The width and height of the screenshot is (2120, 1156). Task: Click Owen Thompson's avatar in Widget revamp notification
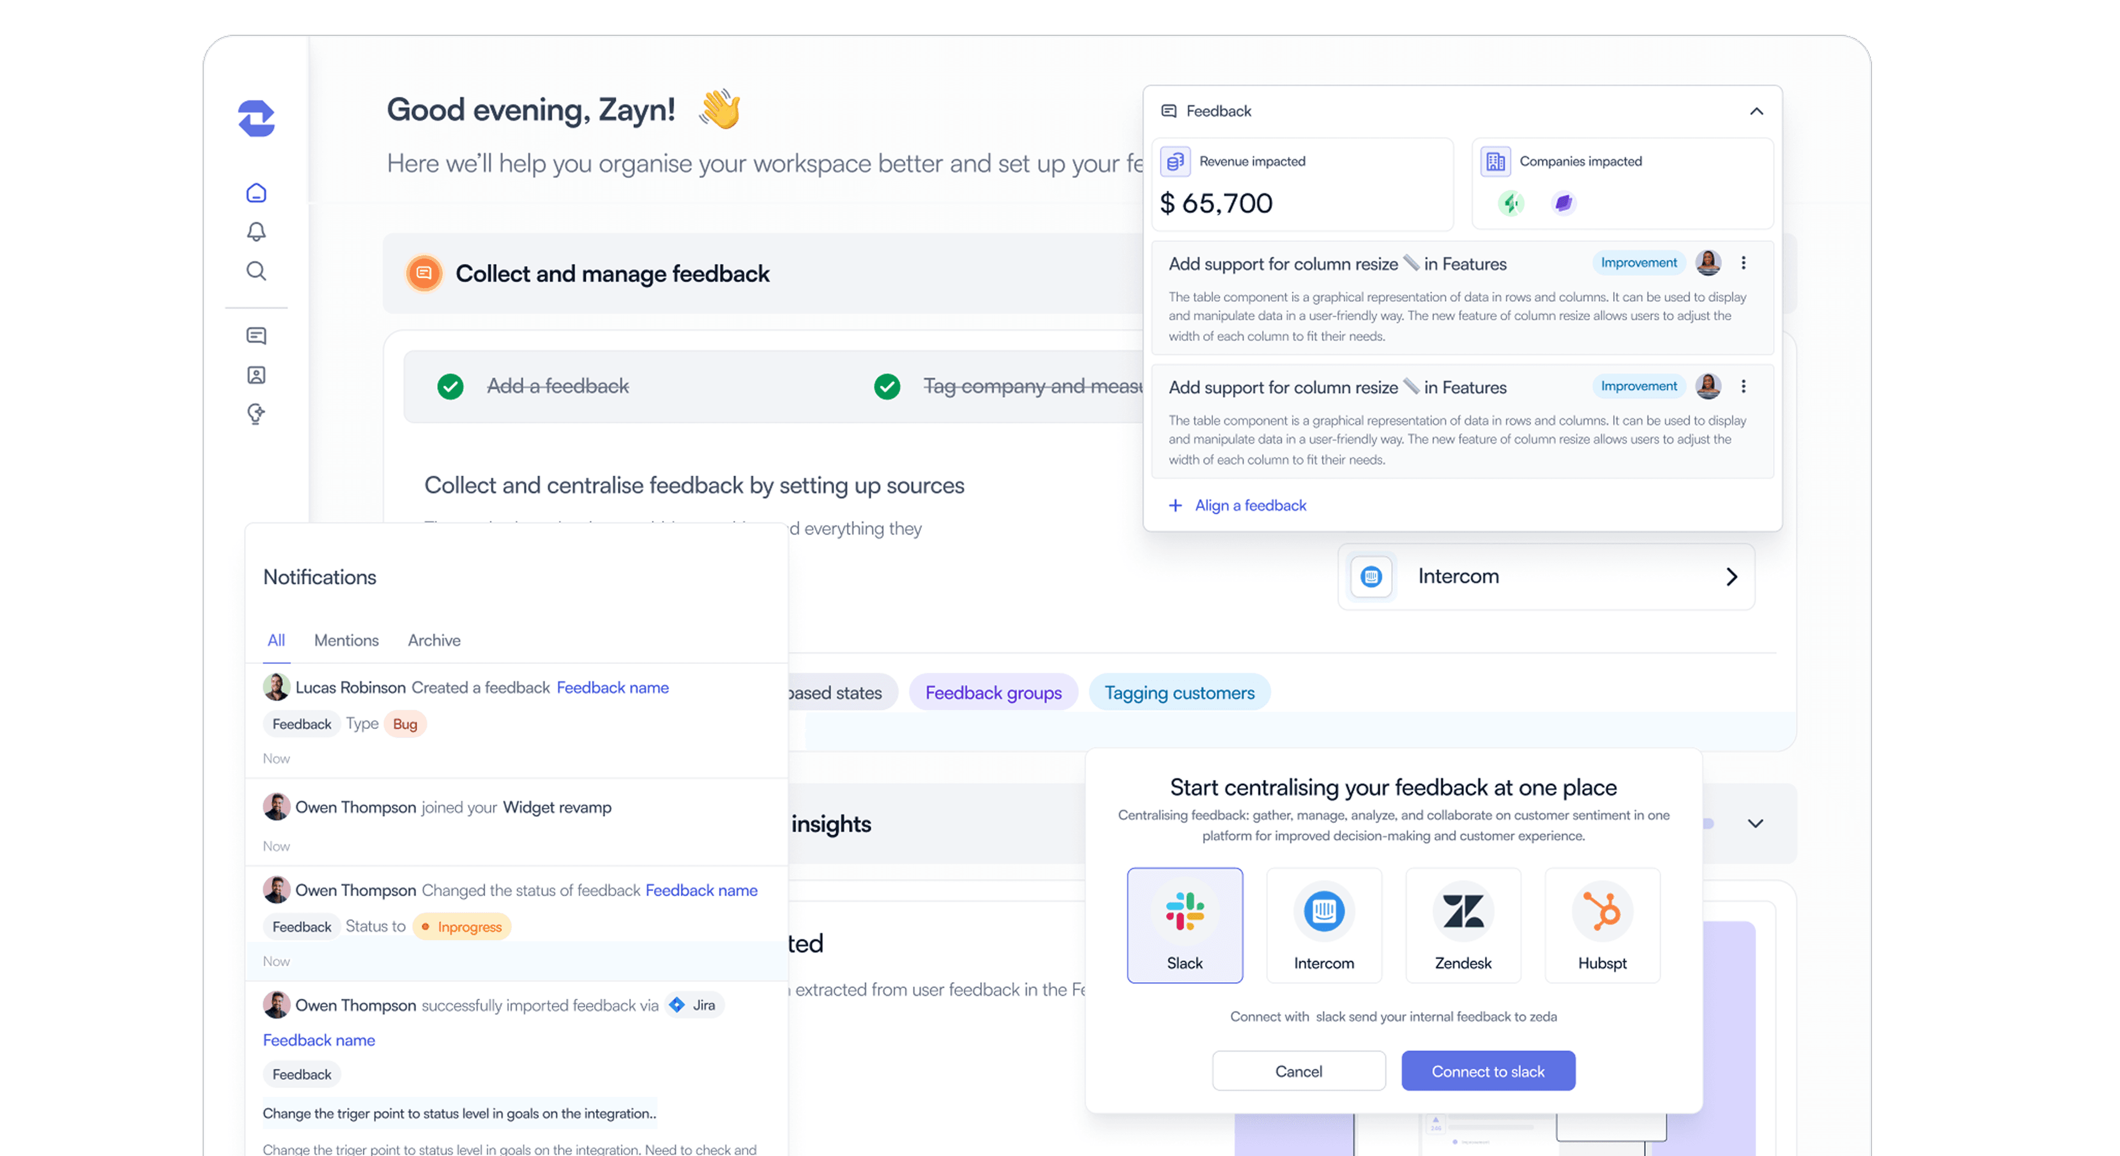point(275,806)
